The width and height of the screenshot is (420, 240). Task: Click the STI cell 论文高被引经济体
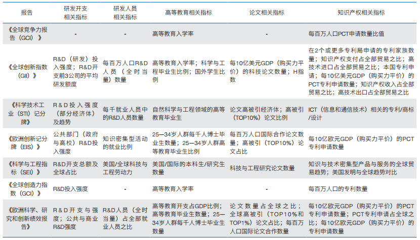click(267, 114)
